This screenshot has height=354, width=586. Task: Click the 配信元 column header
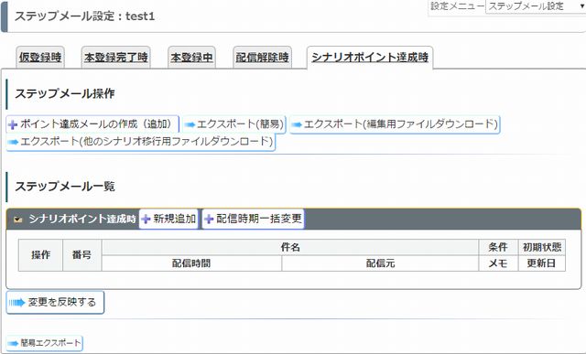tap(380, 263)
